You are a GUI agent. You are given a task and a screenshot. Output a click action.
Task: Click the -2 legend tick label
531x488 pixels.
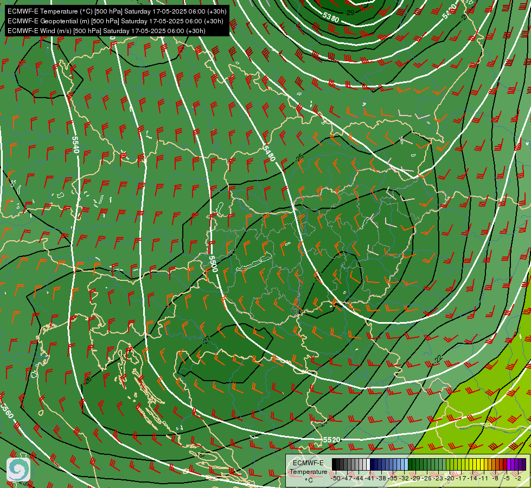(518, 478)
